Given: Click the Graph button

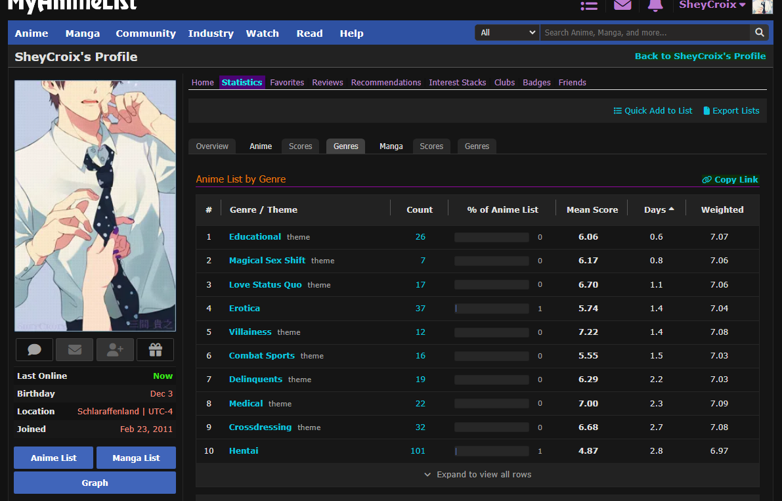Looking at the screenshot, I should coord(95,483).
